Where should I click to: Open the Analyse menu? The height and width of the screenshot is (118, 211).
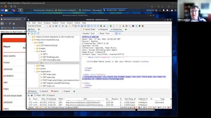(x=47, y=23)
